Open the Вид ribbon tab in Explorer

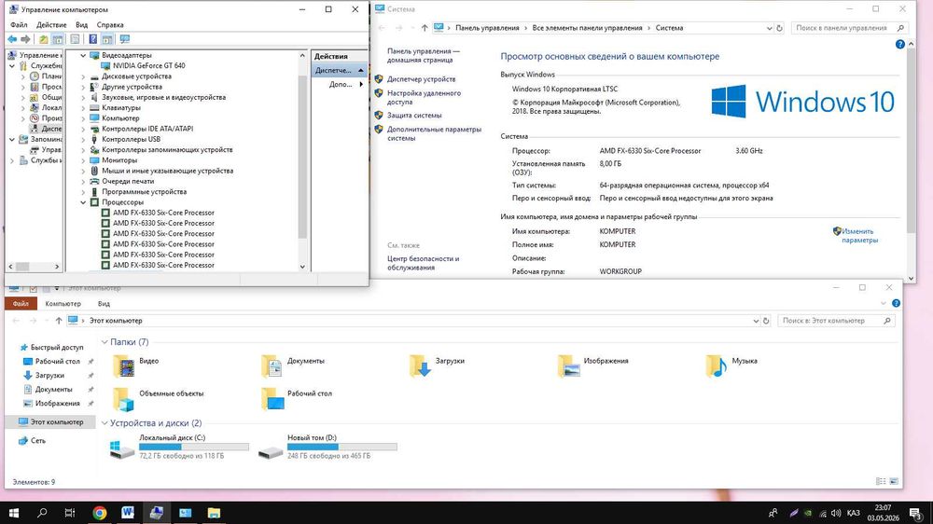click(x=104, y=303)
